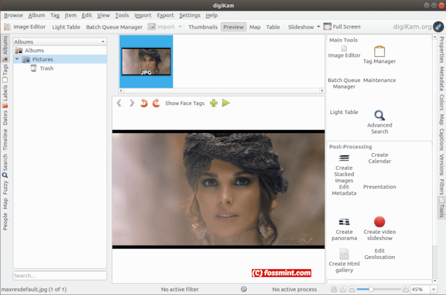Open the Slideshow dropdown arrow
Image resolution: width=446 pixels, height=295 pixels.
[318, 26]
